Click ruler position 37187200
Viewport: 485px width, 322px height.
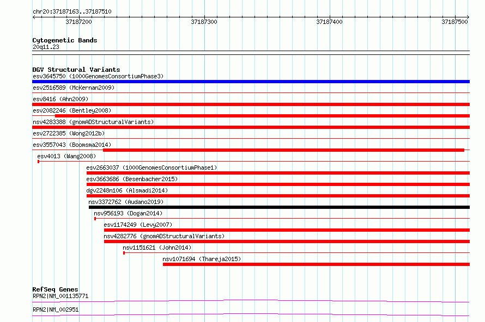pyautogui.click(x=79, y=22)
